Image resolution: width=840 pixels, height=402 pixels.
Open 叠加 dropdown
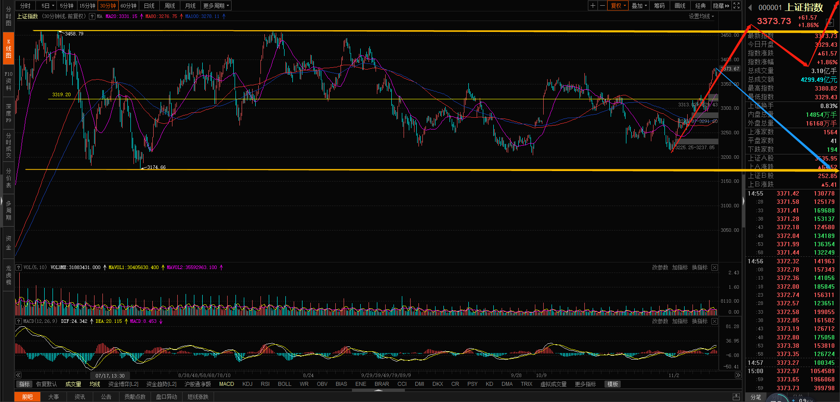pyautogui.click(x=639, y=6)
